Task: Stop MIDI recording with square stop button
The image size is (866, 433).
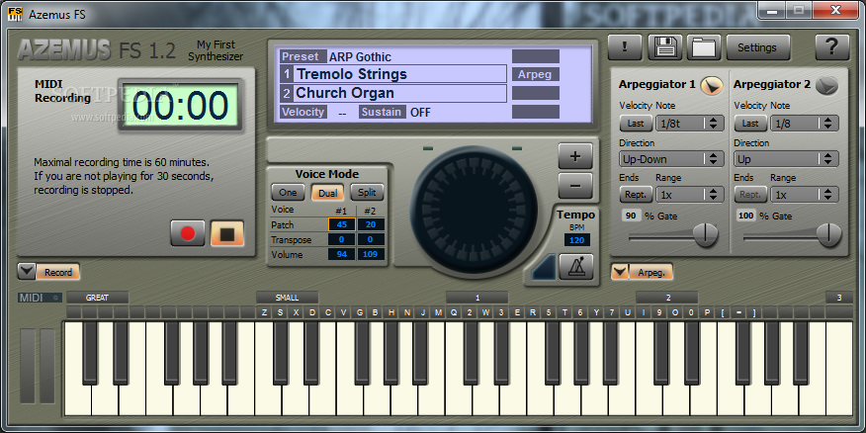Action: (227, 233)
